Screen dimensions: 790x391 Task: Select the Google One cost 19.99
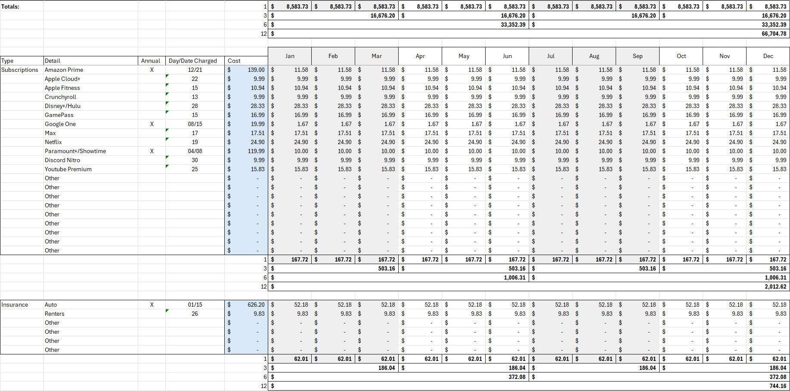pyautogui.click(x=246, y=124)
